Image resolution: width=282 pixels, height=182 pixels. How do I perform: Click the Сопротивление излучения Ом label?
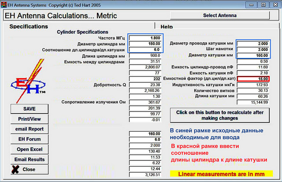point(93,102)
